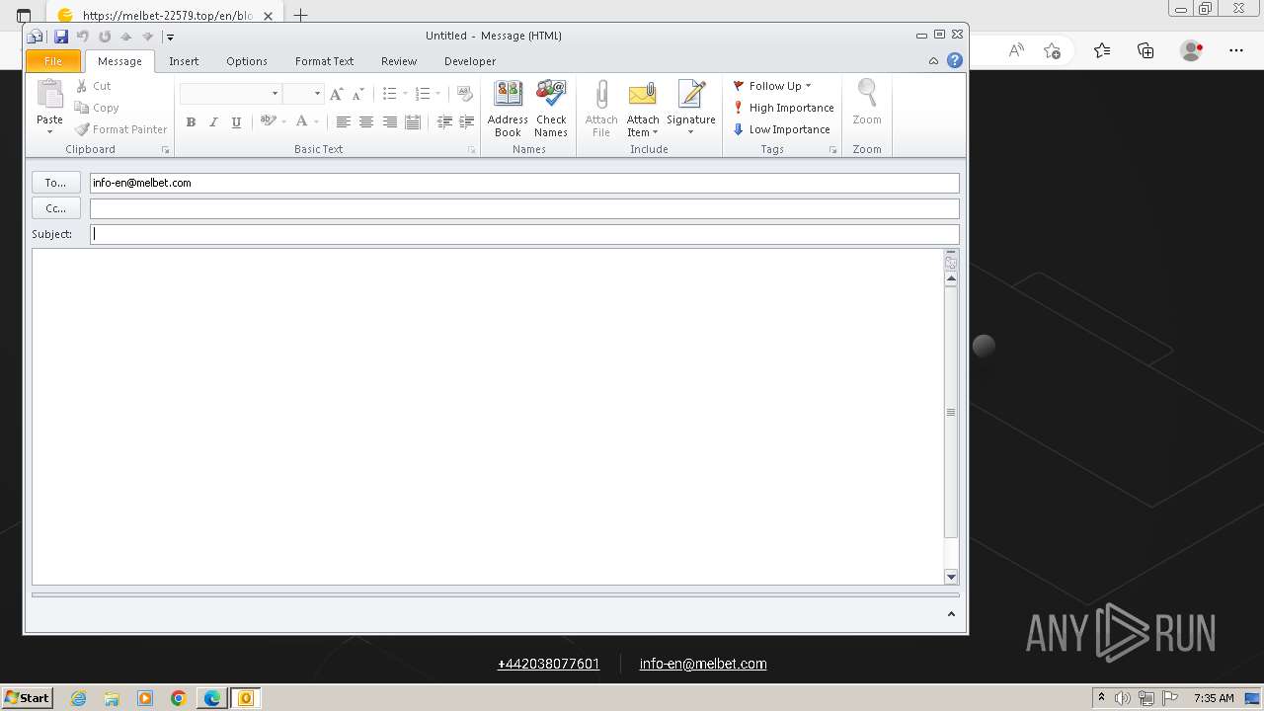This screenshot has height=711, width=1264.
Task: Click Cut in the Clipboard group
Action: tap(94, 86)
